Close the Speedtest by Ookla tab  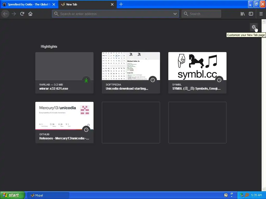pyautogui.click(x=54, y=4)
